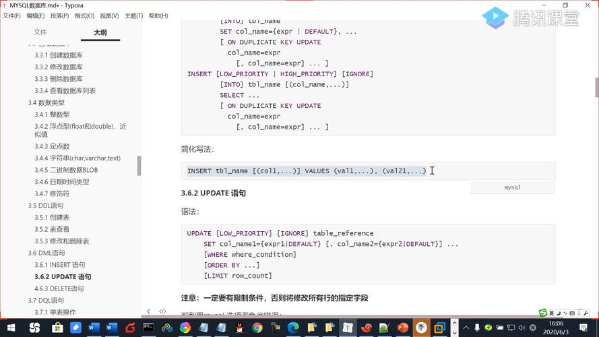
Task: Open the command prompt taskbar icon
Action: [148, 328]
